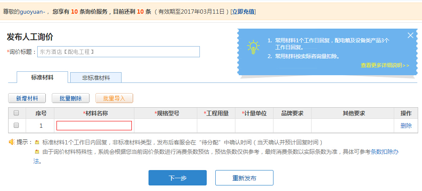Click the 下一步 button
Viewport: 422px width, 191px height.
pyautogui.click(x=178, y=178)
